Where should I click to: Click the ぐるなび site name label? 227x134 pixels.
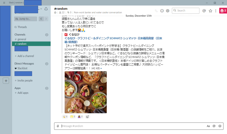pyautogui.click(x=74, y=34)
